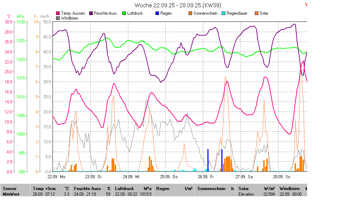Viewport: 357px width, 212px height.
Task: Select the 28.09. So date label
Action: coord(282,177)
